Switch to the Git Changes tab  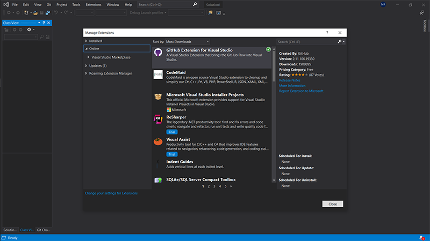(44, 230)
